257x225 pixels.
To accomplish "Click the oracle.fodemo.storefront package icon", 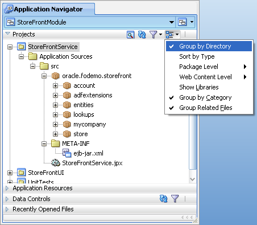I will pos(56,76).
